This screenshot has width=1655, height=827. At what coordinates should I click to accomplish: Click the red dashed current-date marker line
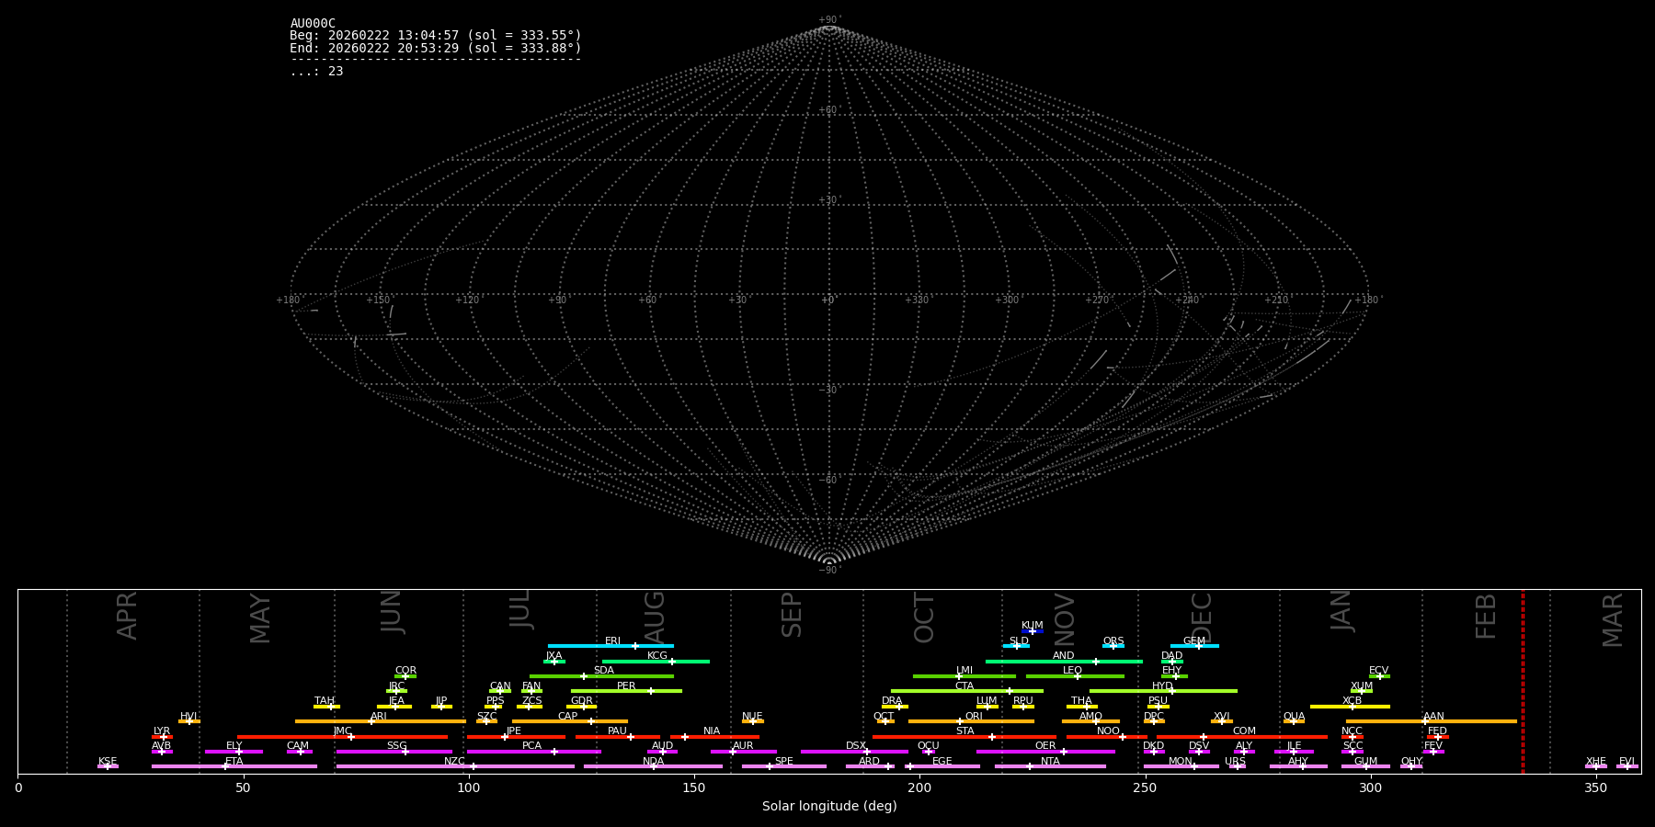[x=1523, y=681]
